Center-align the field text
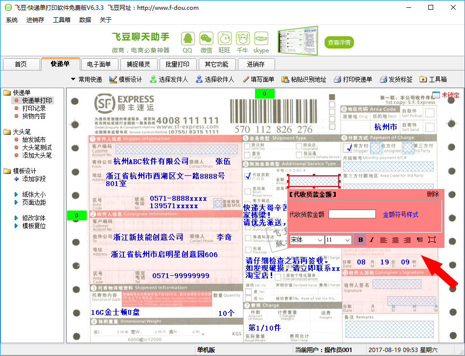 pos(395,240)
